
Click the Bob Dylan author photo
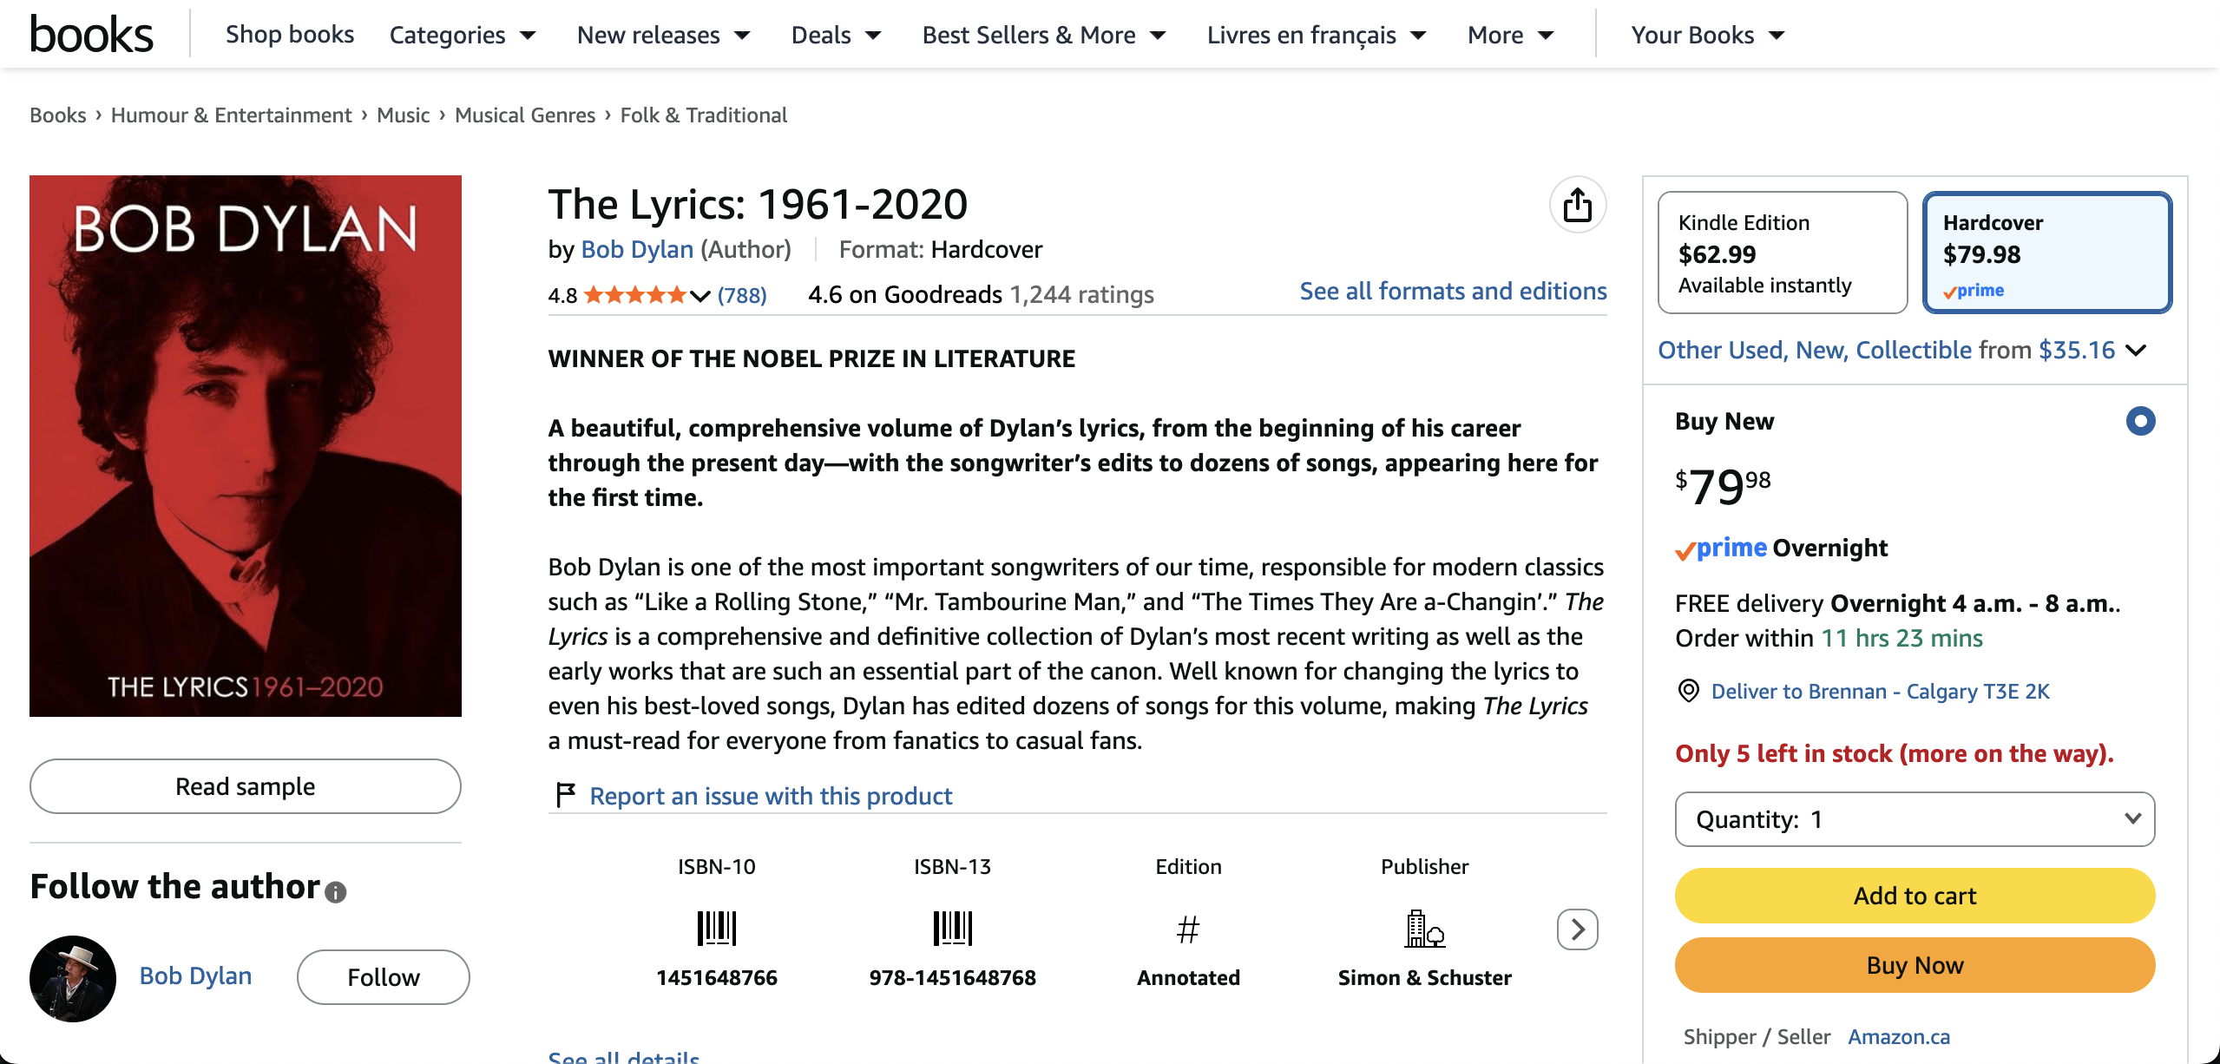point(73,978)
